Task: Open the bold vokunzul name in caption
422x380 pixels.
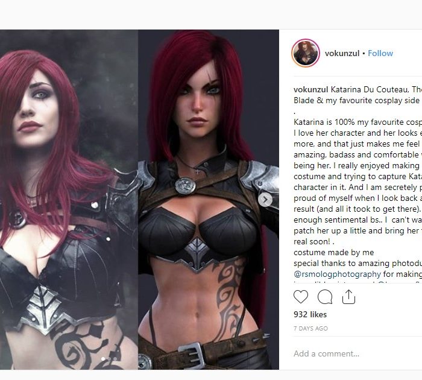Action: coord(310,89)
